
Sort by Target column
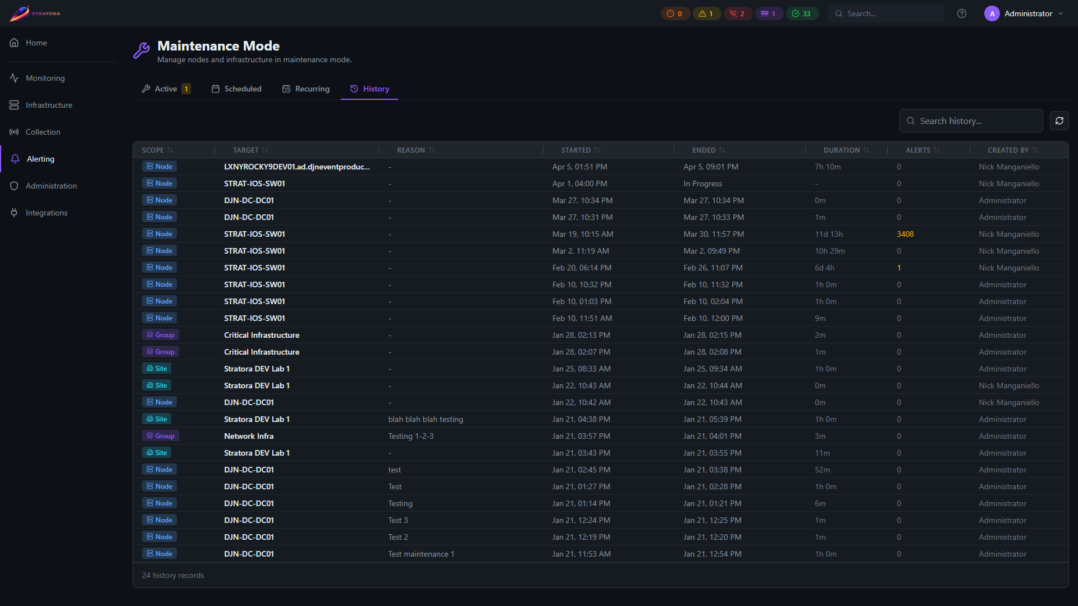click(x=250, y=150)
